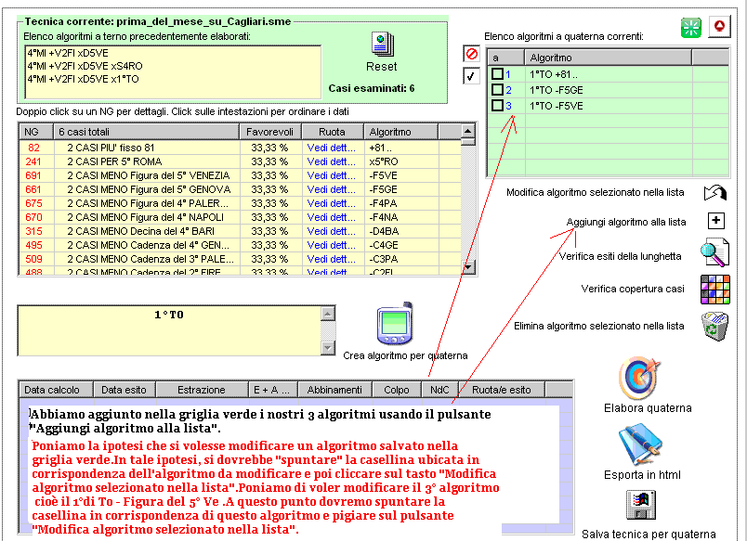The height and width of the screenshot is (541, 747).
Task: Click the Esporta in html pen icon
Action: pyautogui.click(x=640, y=444)
